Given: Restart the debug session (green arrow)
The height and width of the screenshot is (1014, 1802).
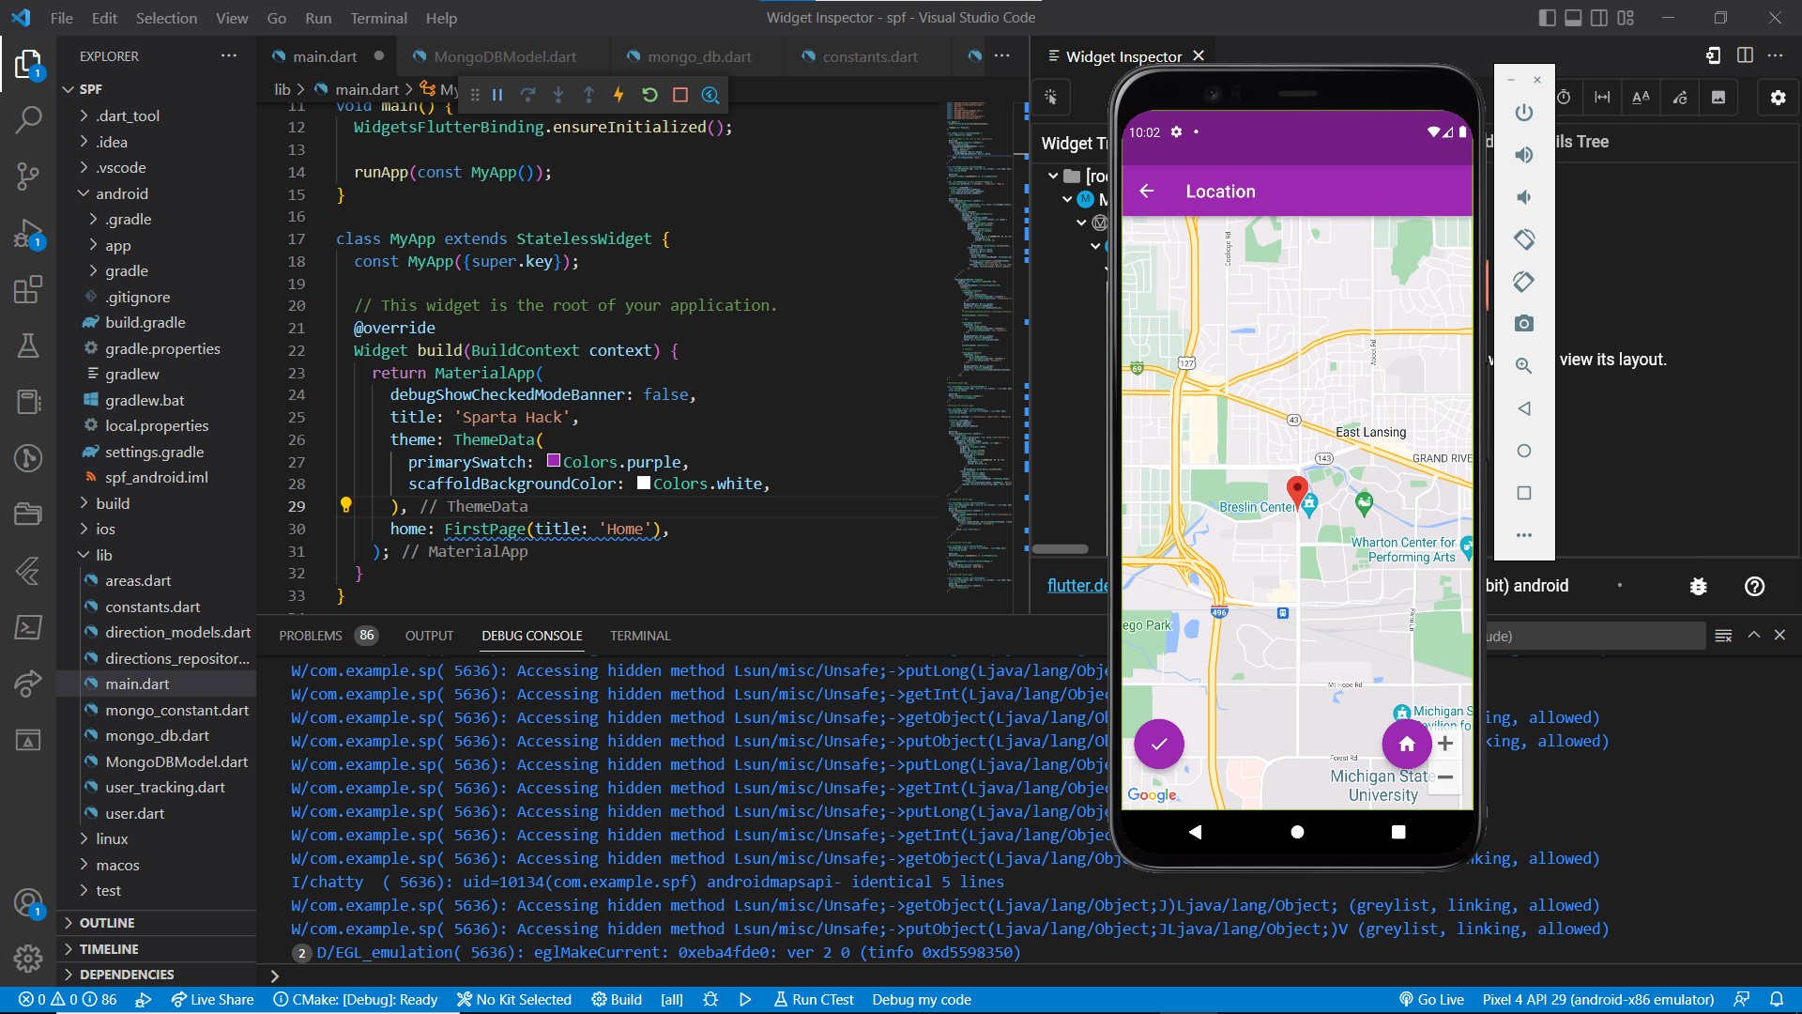Looking at the screenshot, I should pos(649,95).
